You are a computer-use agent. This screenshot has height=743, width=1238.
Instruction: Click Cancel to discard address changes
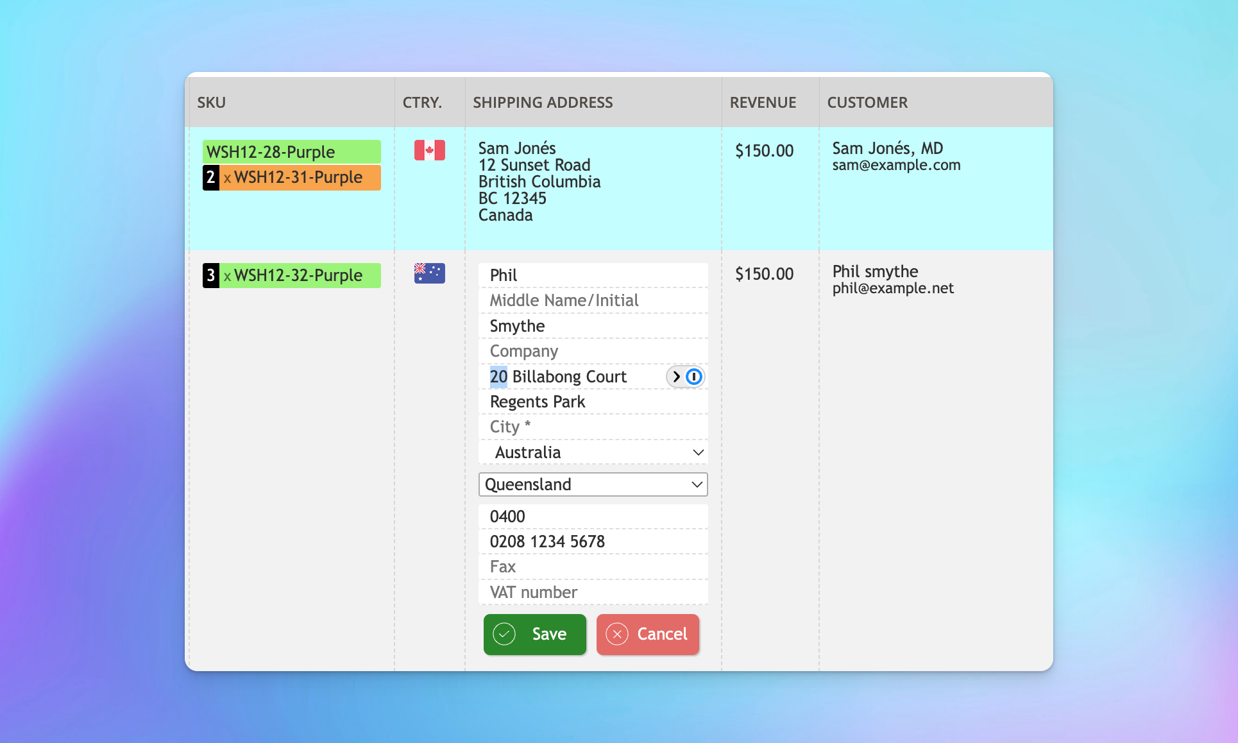(647, 633)
